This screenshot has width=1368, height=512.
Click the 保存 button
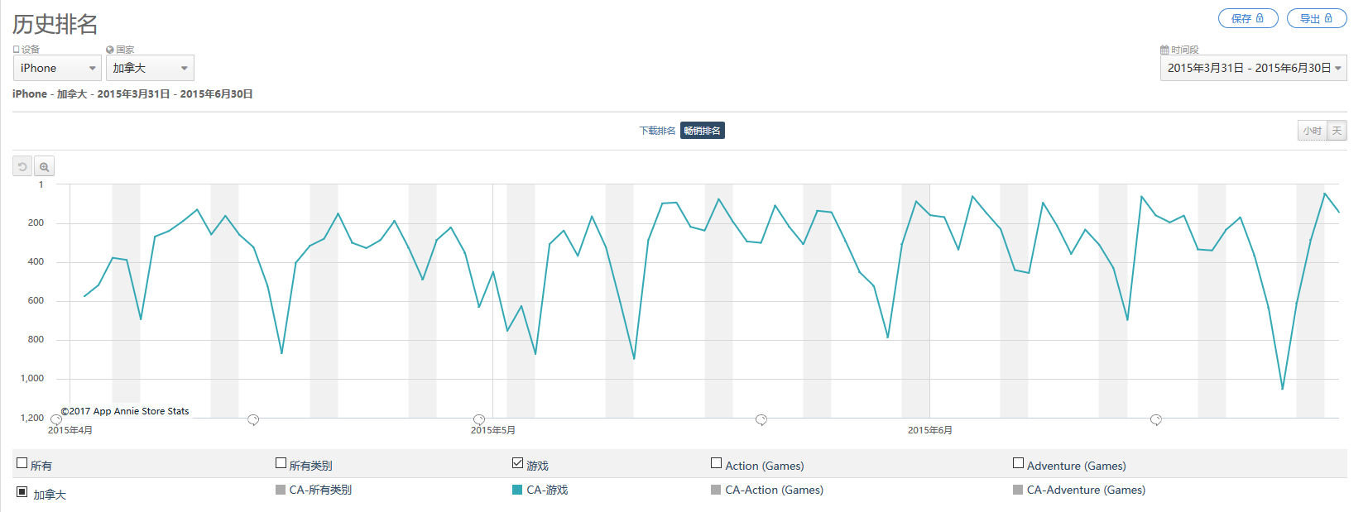[1248, 18]
